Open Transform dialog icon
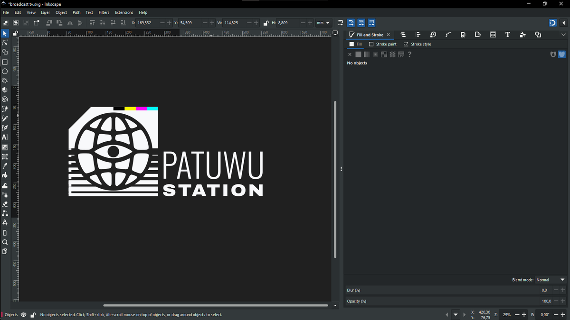The width and height of the screenshot is (570, 320). (433, 35)
